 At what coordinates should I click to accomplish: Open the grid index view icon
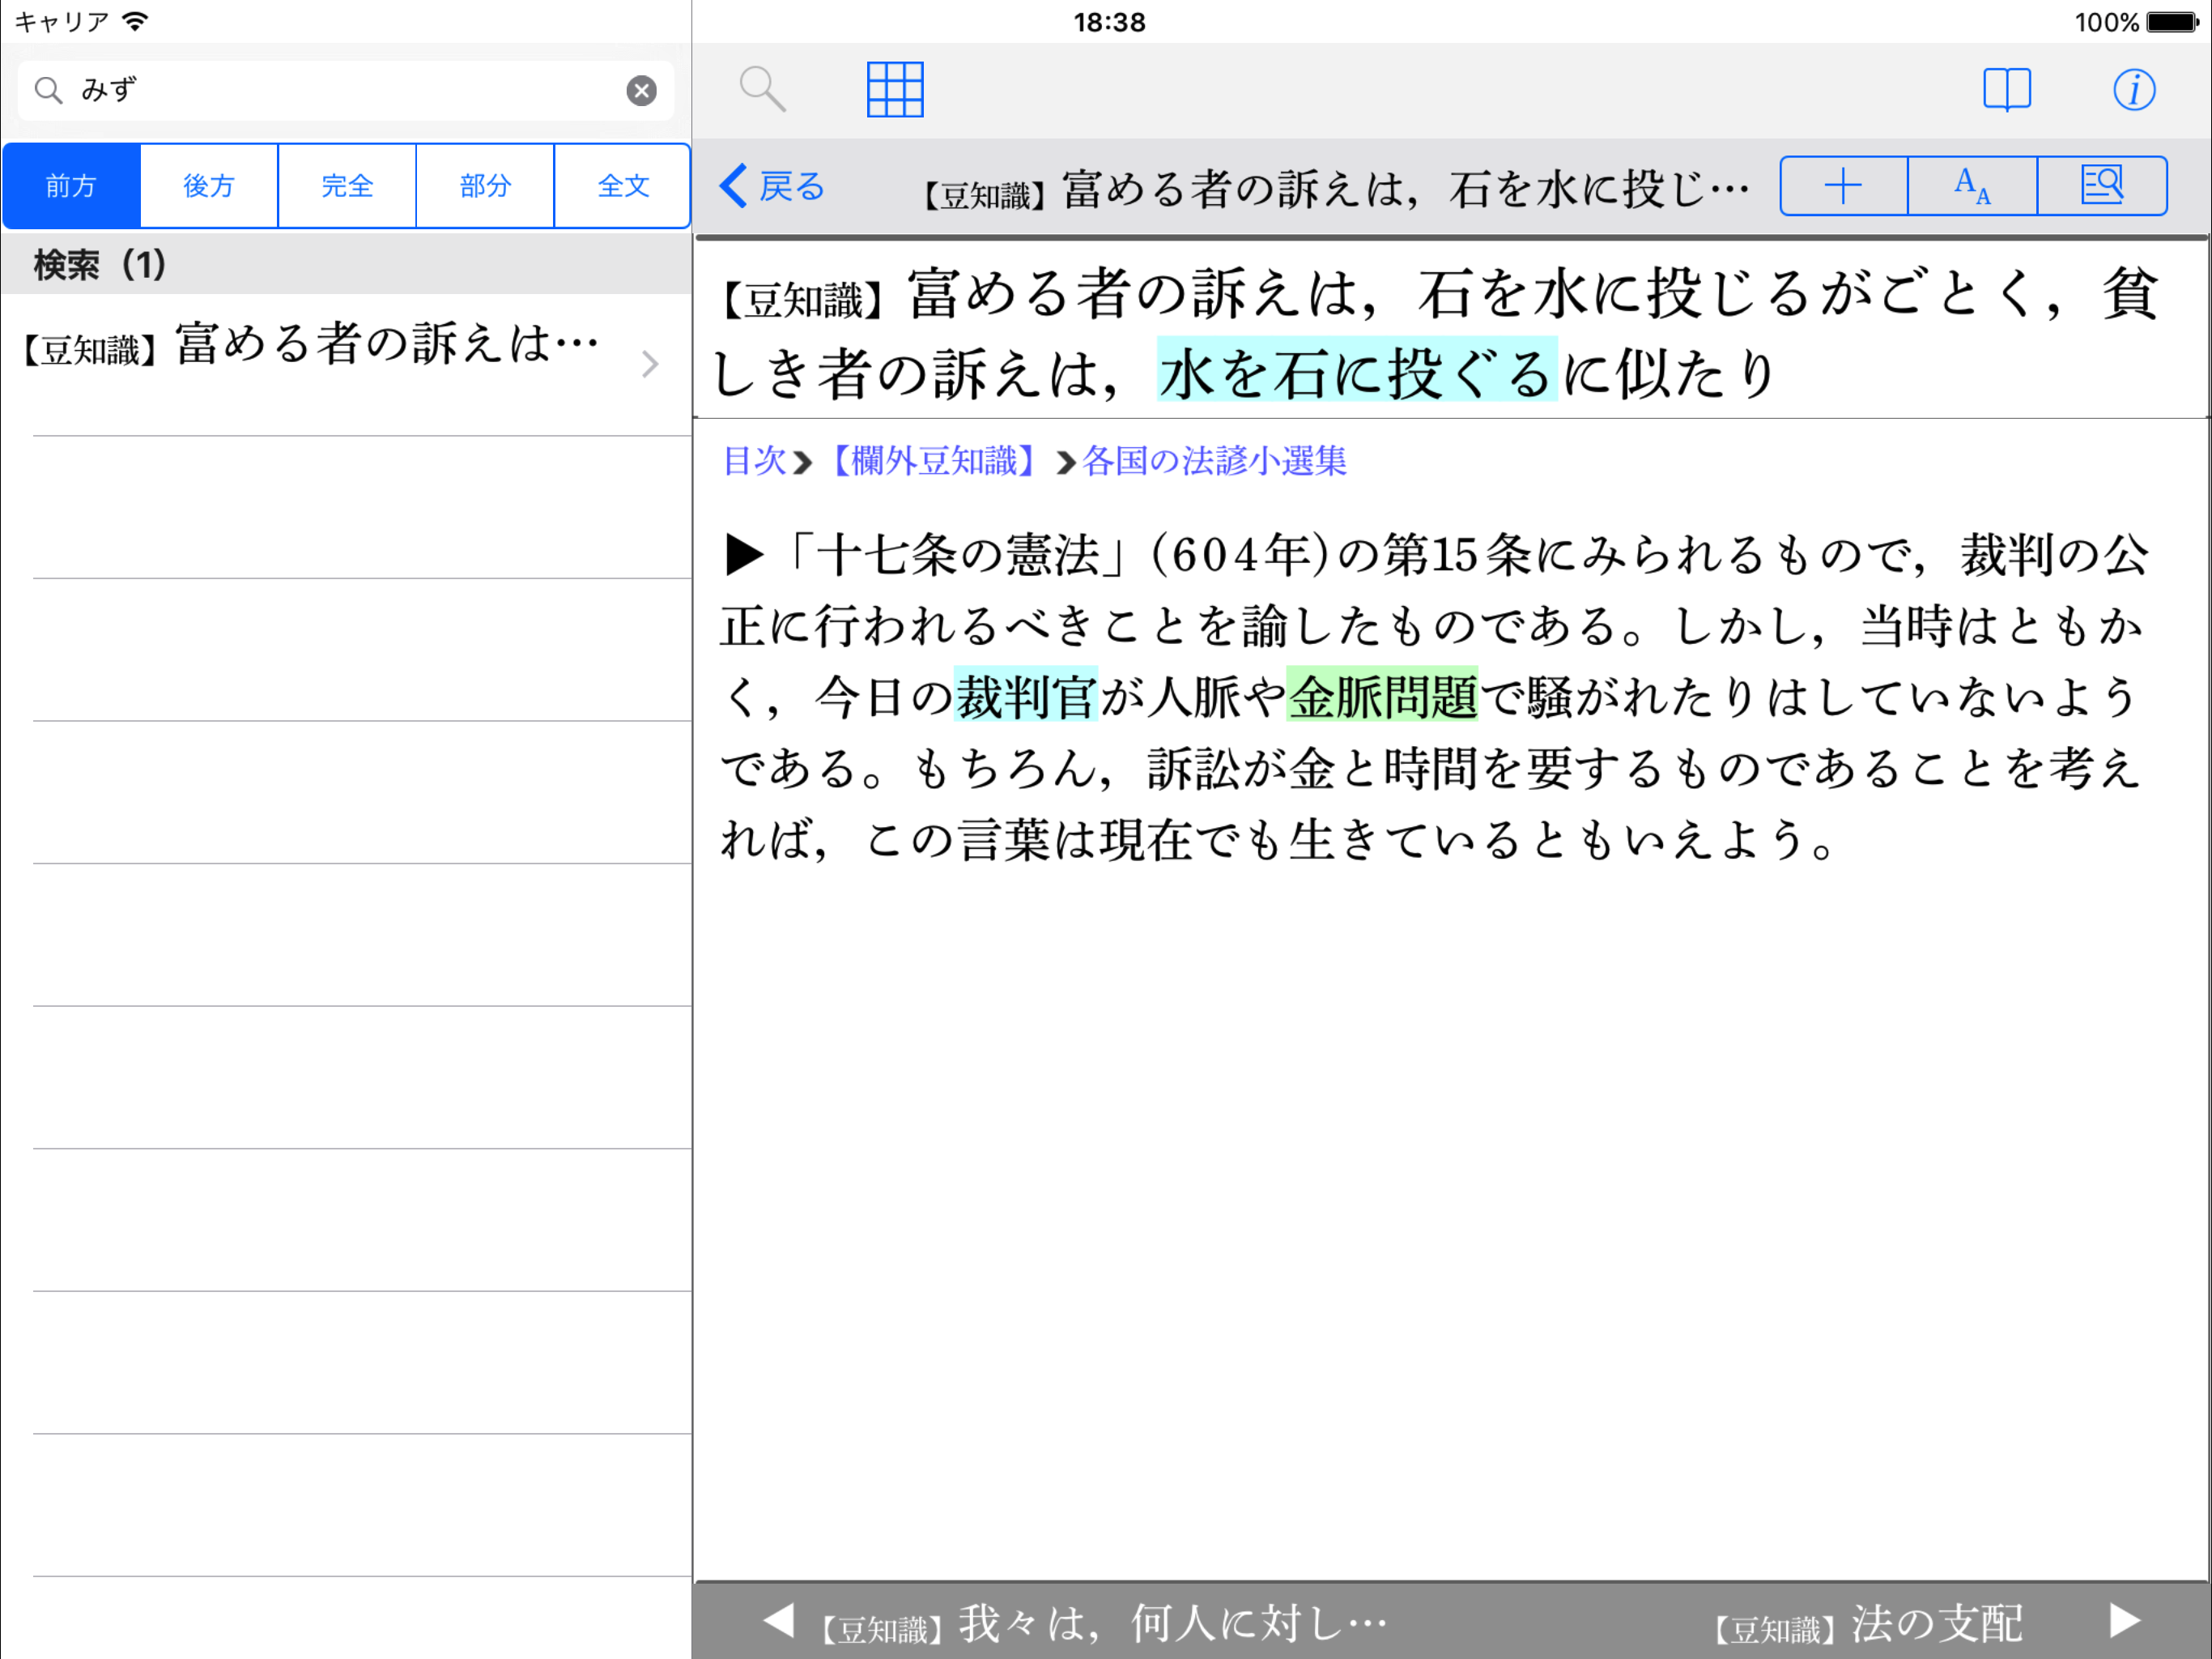click(894, 89)
